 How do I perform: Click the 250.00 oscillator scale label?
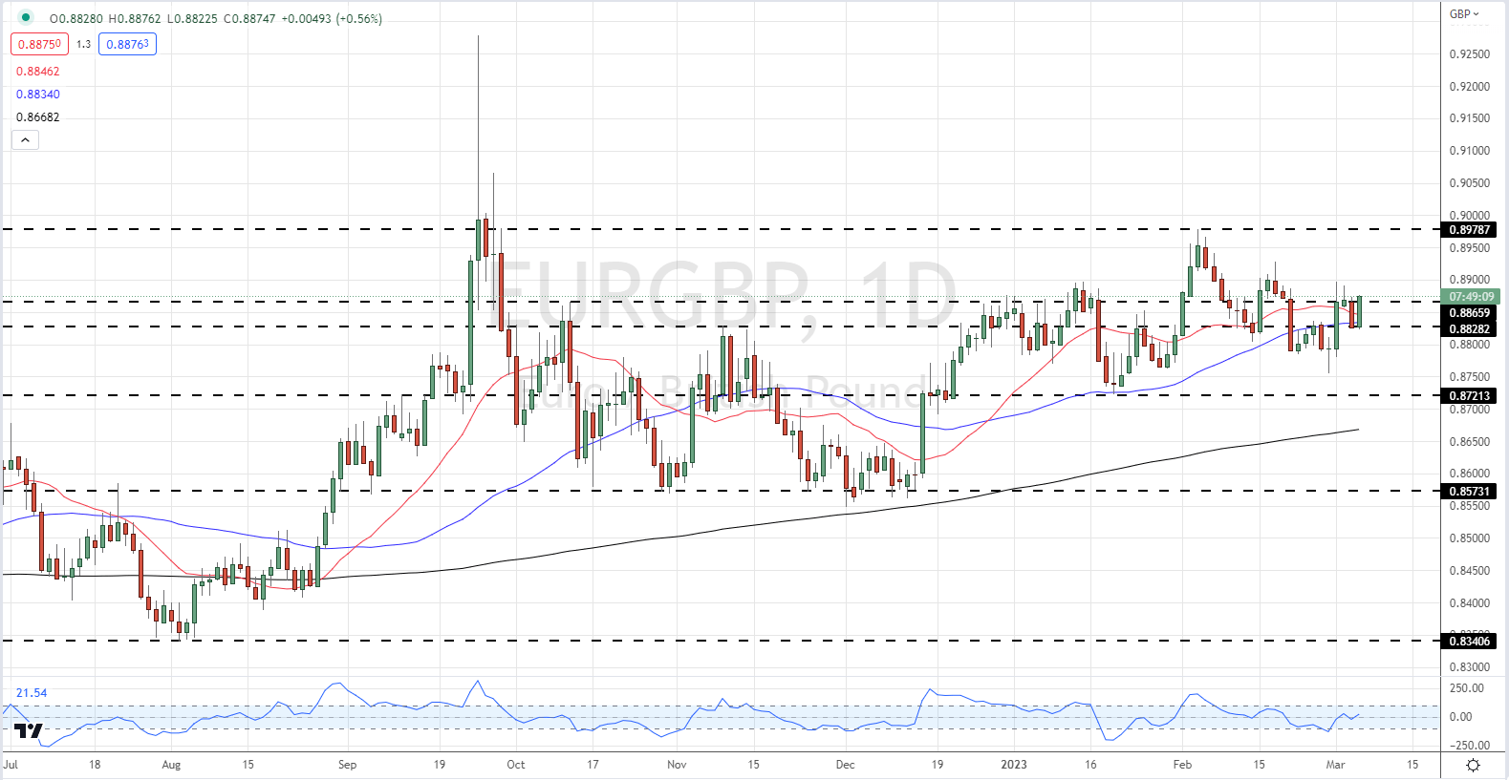pos(1467,688)
